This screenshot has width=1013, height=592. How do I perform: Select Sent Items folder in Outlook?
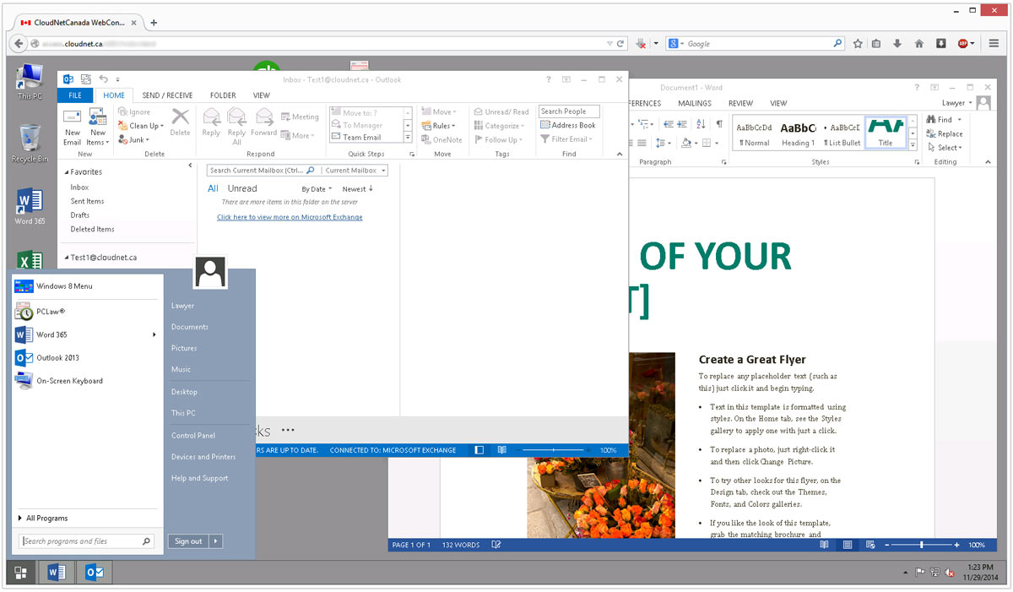[88, 201]
